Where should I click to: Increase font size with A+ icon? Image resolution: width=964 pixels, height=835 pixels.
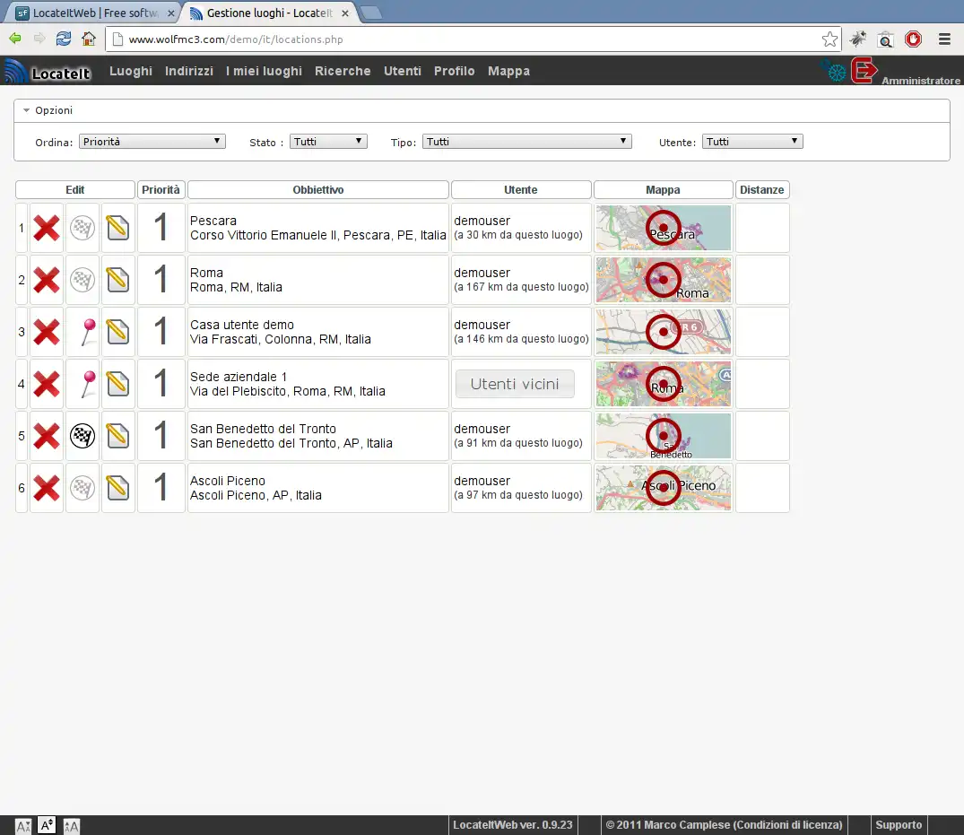47,824
